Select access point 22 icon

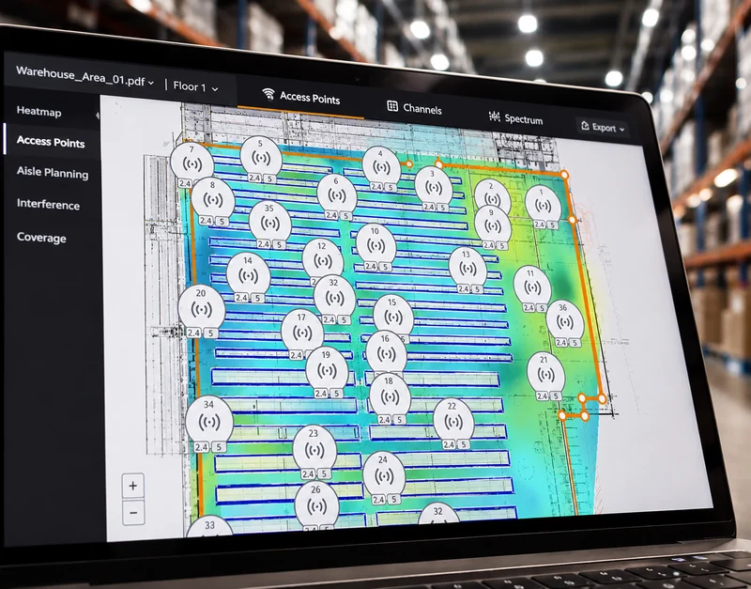tap(453, 420)
